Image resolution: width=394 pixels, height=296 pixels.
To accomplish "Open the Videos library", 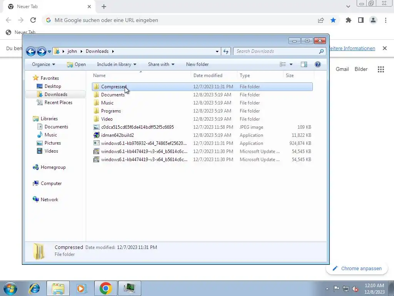I will 51,151.
